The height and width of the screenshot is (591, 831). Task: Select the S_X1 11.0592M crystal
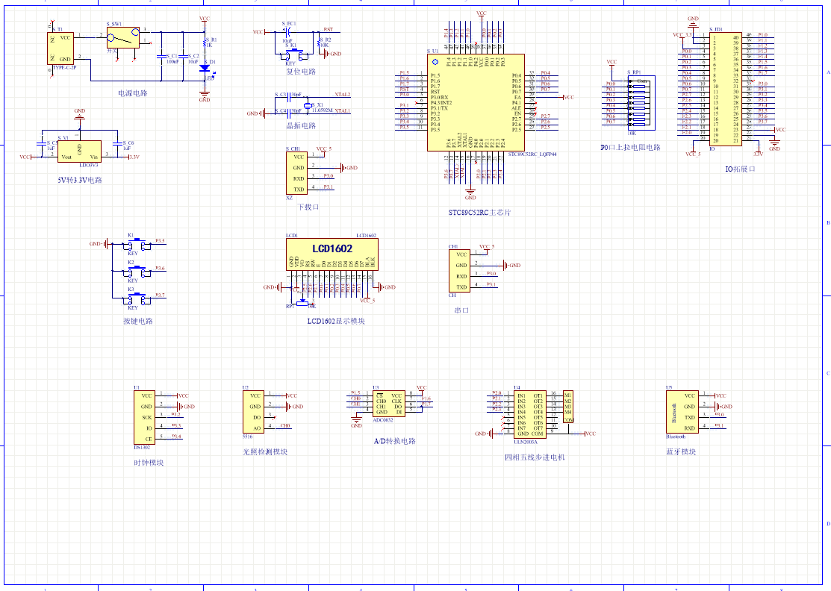308,104
